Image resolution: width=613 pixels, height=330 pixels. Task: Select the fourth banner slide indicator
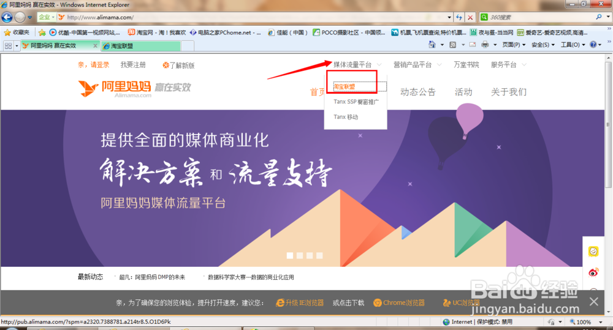click(x=319, y=255)
